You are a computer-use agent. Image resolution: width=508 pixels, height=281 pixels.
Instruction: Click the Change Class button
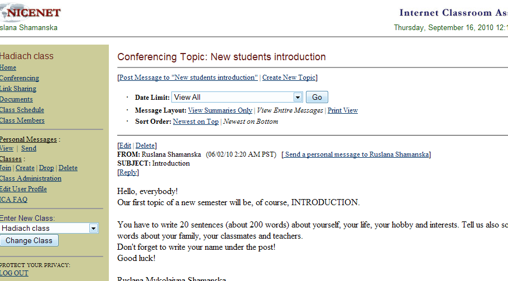tap(29, 240)
